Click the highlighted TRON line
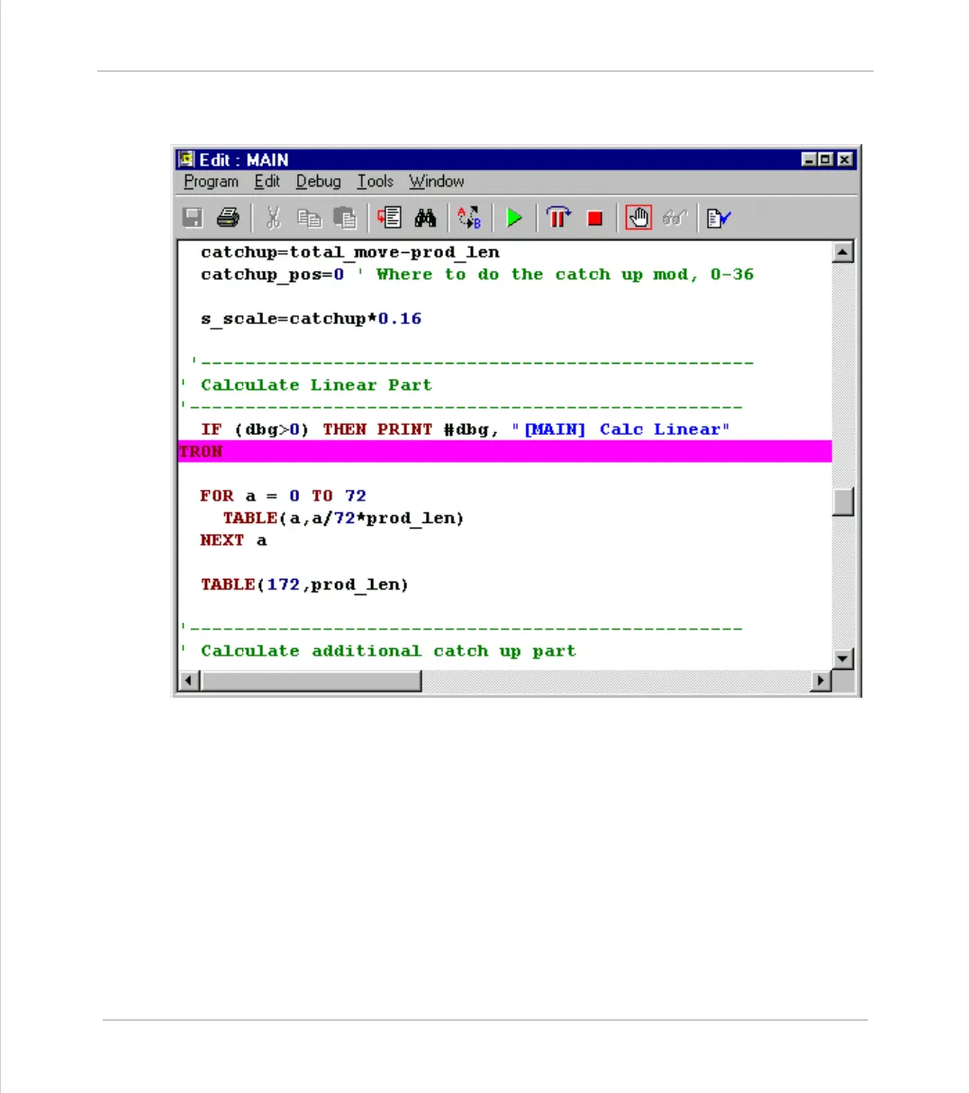 504,452
